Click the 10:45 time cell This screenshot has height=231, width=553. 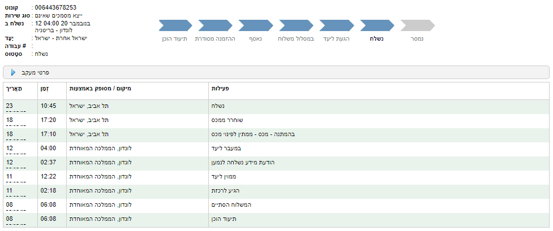[48, 106]
